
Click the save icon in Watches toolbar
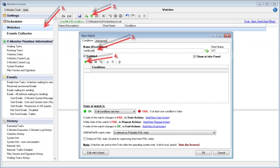(x=80, y=16)
